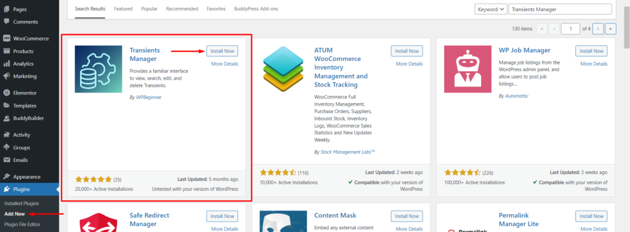Screen dimensions: 630x232
Task: Click the Marketing megaphone icon
Action: (x=6, y=76)
